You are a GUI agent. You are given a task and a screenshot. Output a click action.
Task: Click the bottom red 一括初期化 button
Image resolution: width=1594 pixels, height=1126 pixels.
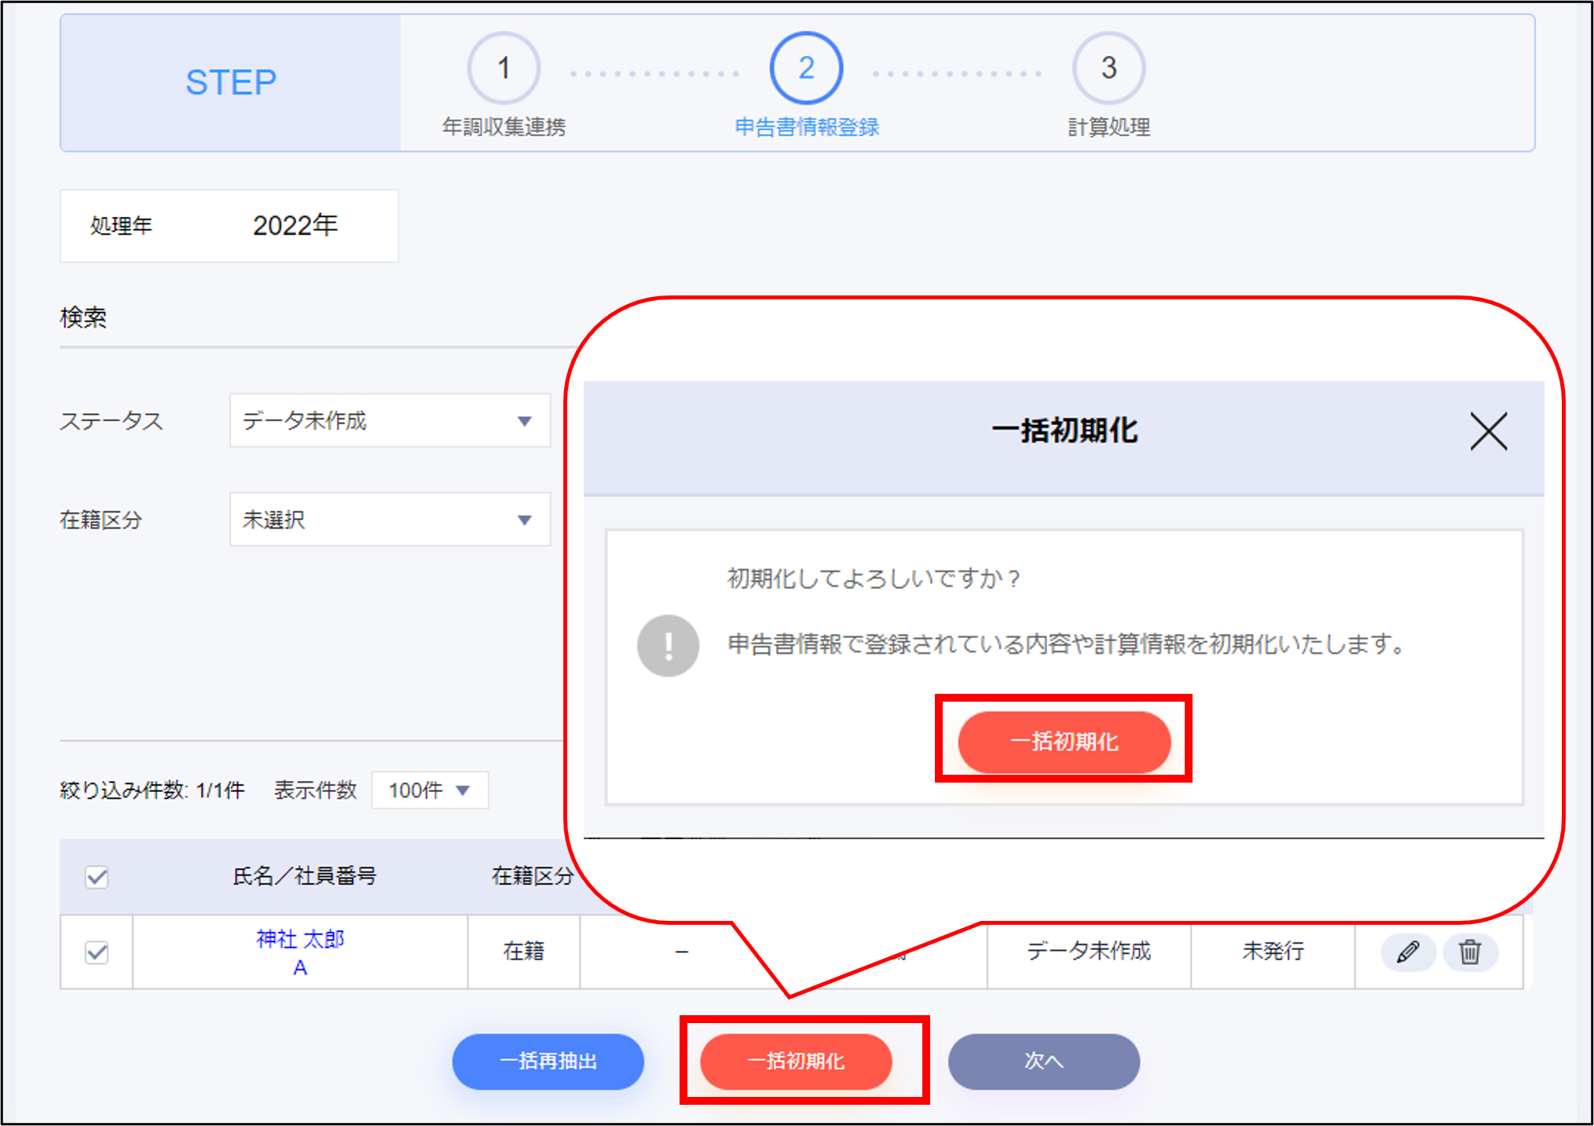tap(796, 1062)
